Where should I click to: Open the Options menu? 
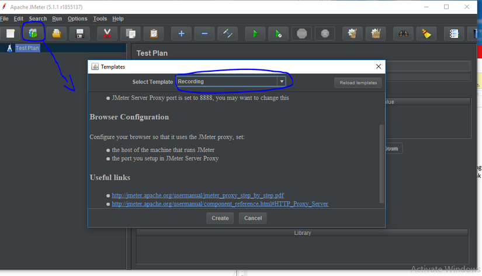coord(78,19)
